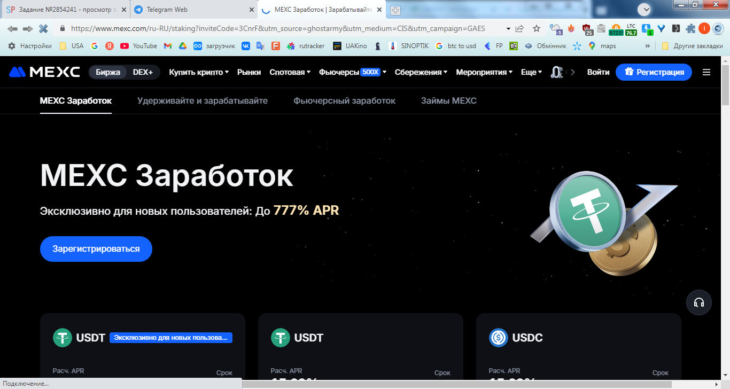The height and width of the screenshot is (389, 730).
Task: Open the Другие закладки bookmarks folder
Action: (692, 46)
